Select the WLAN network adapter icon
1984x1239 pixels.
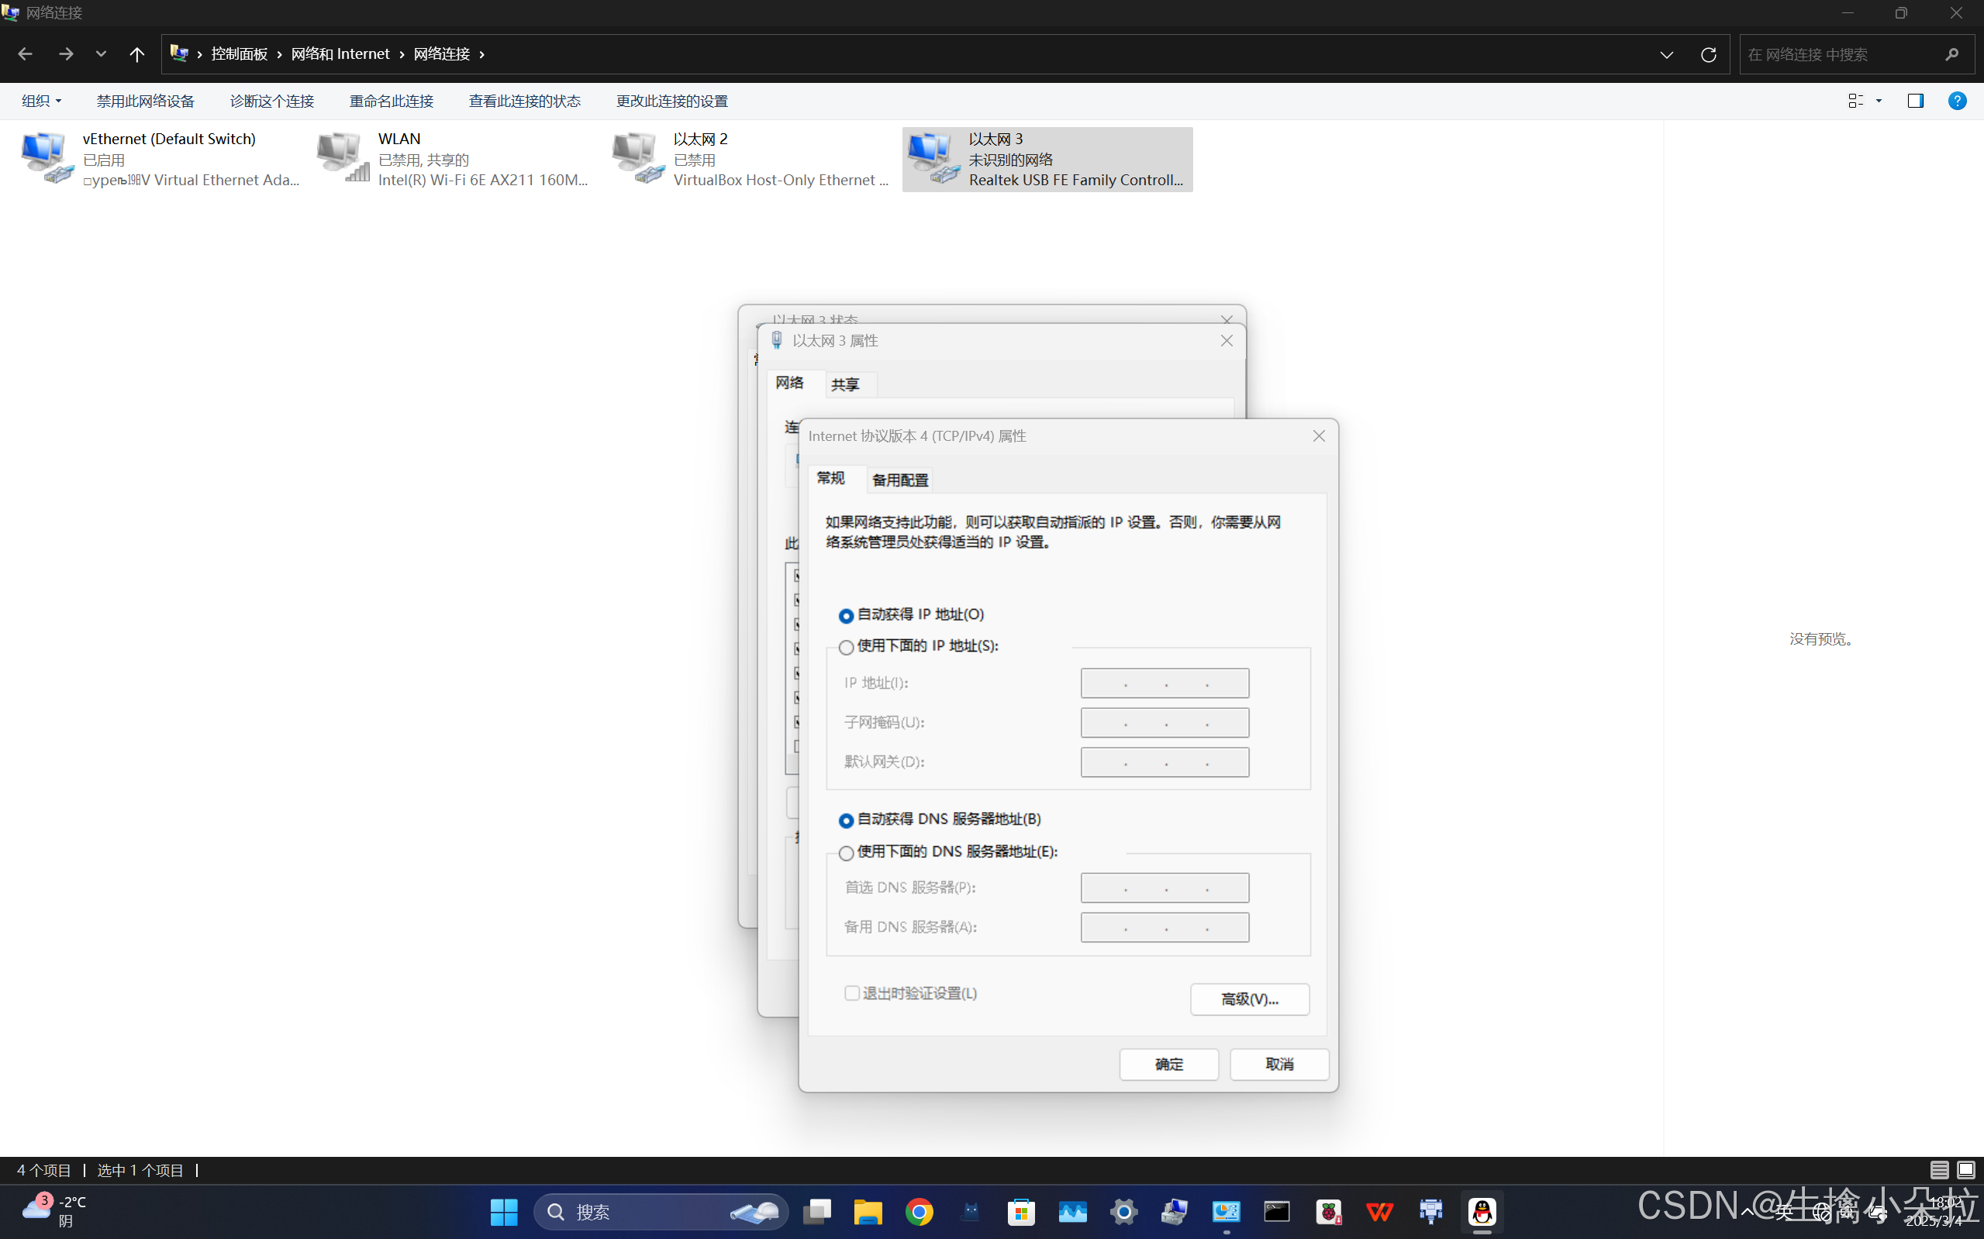point(343,157)
